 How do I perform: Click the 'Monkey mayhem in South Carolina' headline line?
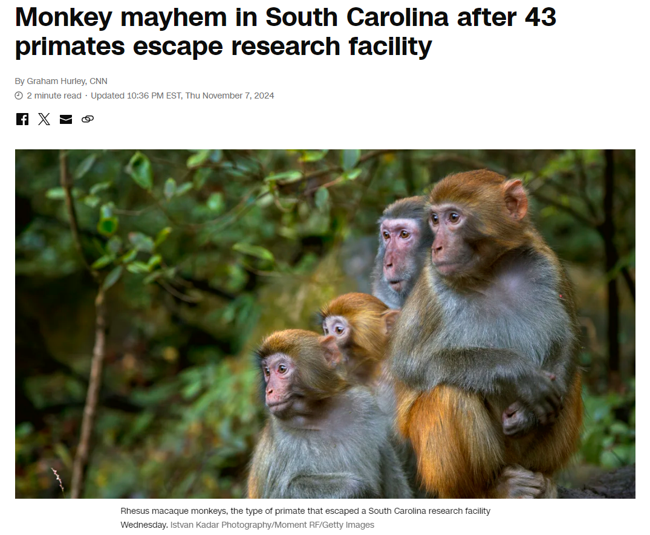click(285, 17)
